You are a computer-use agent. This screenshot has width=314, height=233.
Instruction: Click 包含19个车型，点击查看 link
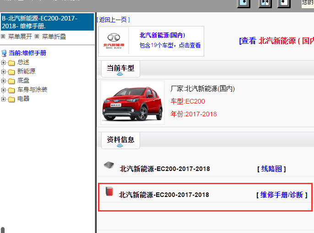click(170, 45)
